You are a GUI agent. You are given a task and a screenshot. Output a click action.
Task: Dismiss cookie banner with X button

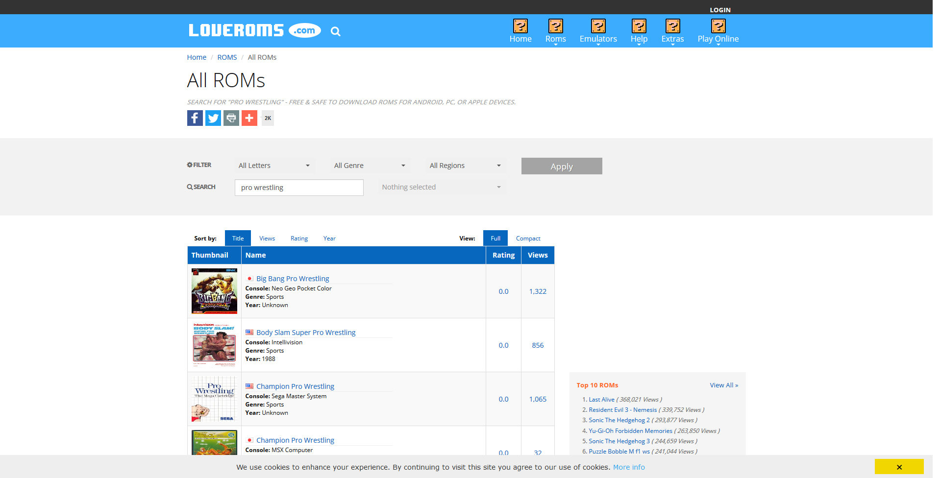pyautogui.click(x=899, y=467)
